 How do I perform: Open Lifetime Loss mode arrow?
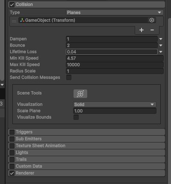(x=161, y=52)
